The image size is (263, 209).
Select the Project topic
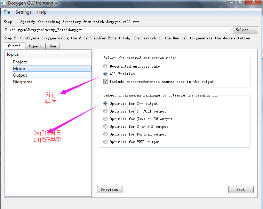(51, 62)
